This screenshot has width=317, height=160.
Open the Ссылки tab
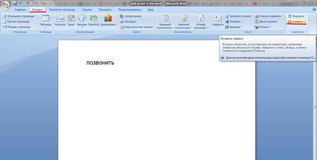(87, 10)
